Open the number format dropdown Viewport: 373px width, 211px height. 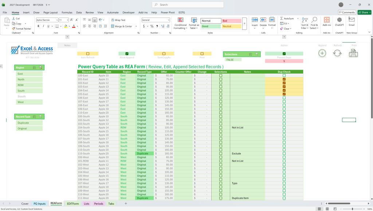(x=169, y=20)
